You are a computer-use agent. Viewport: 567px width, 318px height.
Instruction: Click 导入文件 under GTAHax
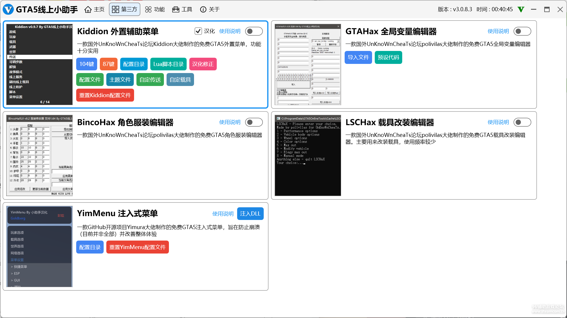click(358, 57)
